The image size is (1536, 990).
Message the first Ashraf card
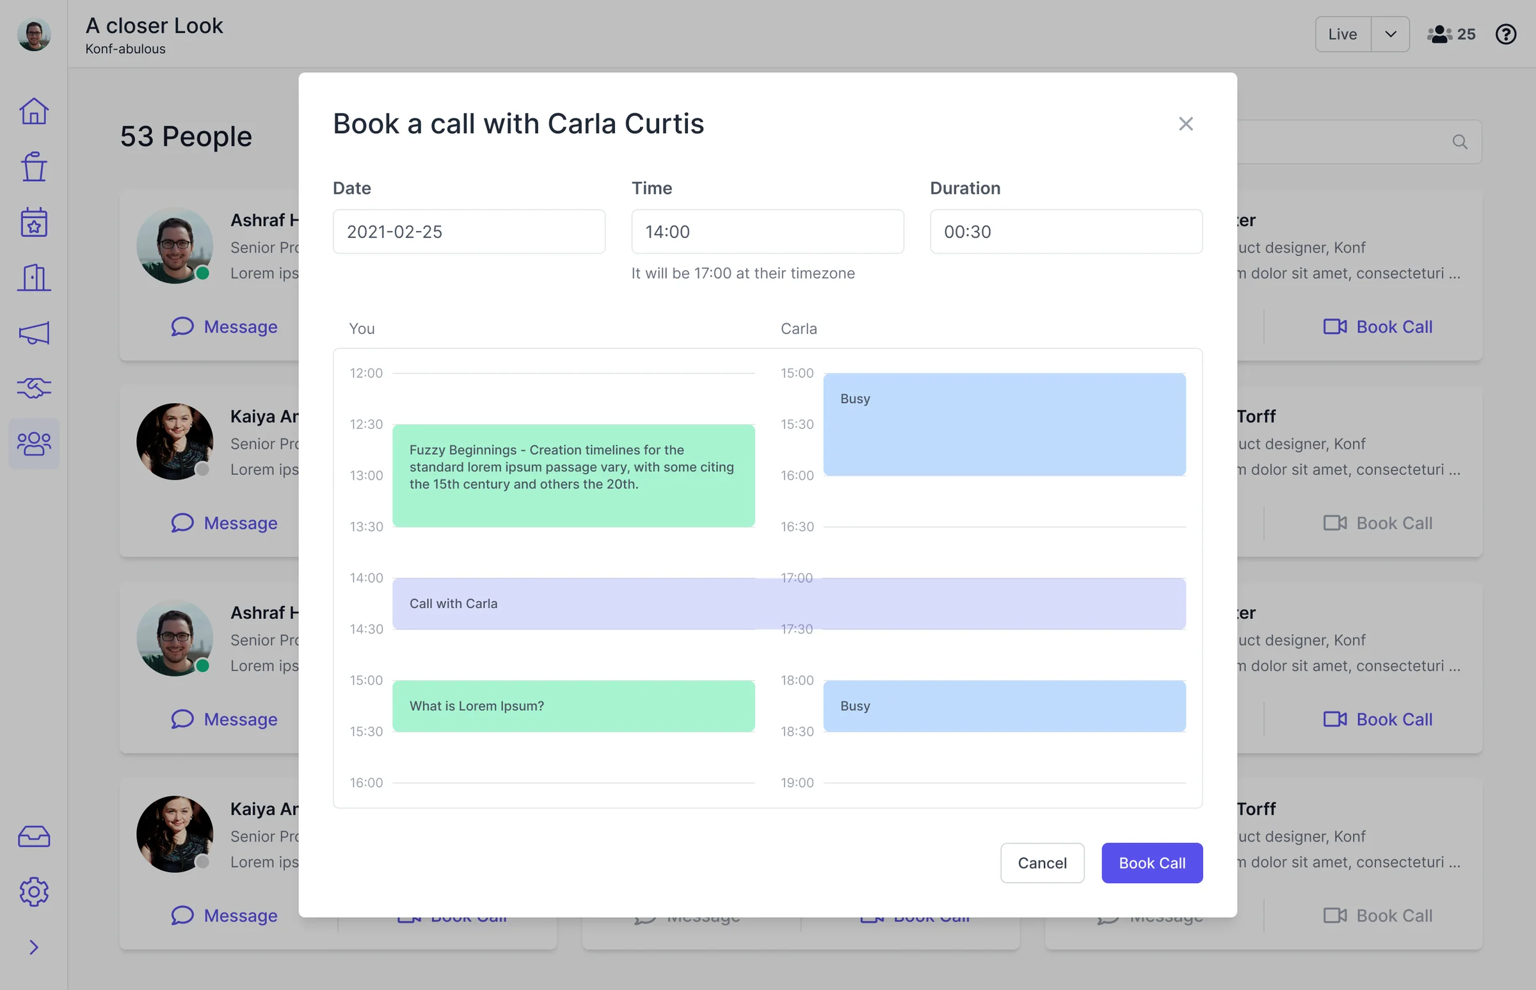pos(225,326)
